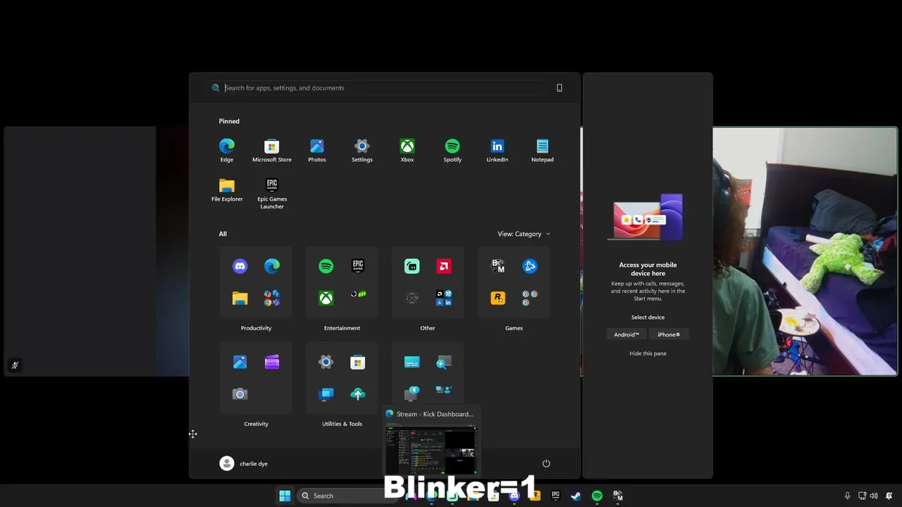Open Discord in Productivity group
Image resolution: width=902 pixels, height=507 pixels.
(x=240, y=266)
